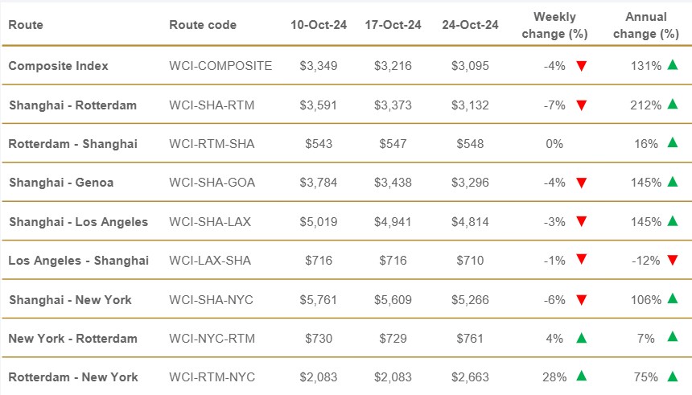
Task: Click red annual arrow for Los Angeles - Shanghai
Action: pyautogui.click(x=672, y=260)
